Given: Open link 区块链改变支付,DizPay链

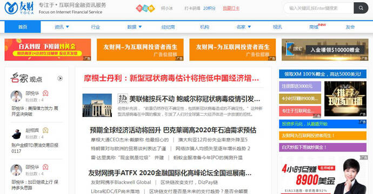Looking at the screenshot, I should coord(189,182).
